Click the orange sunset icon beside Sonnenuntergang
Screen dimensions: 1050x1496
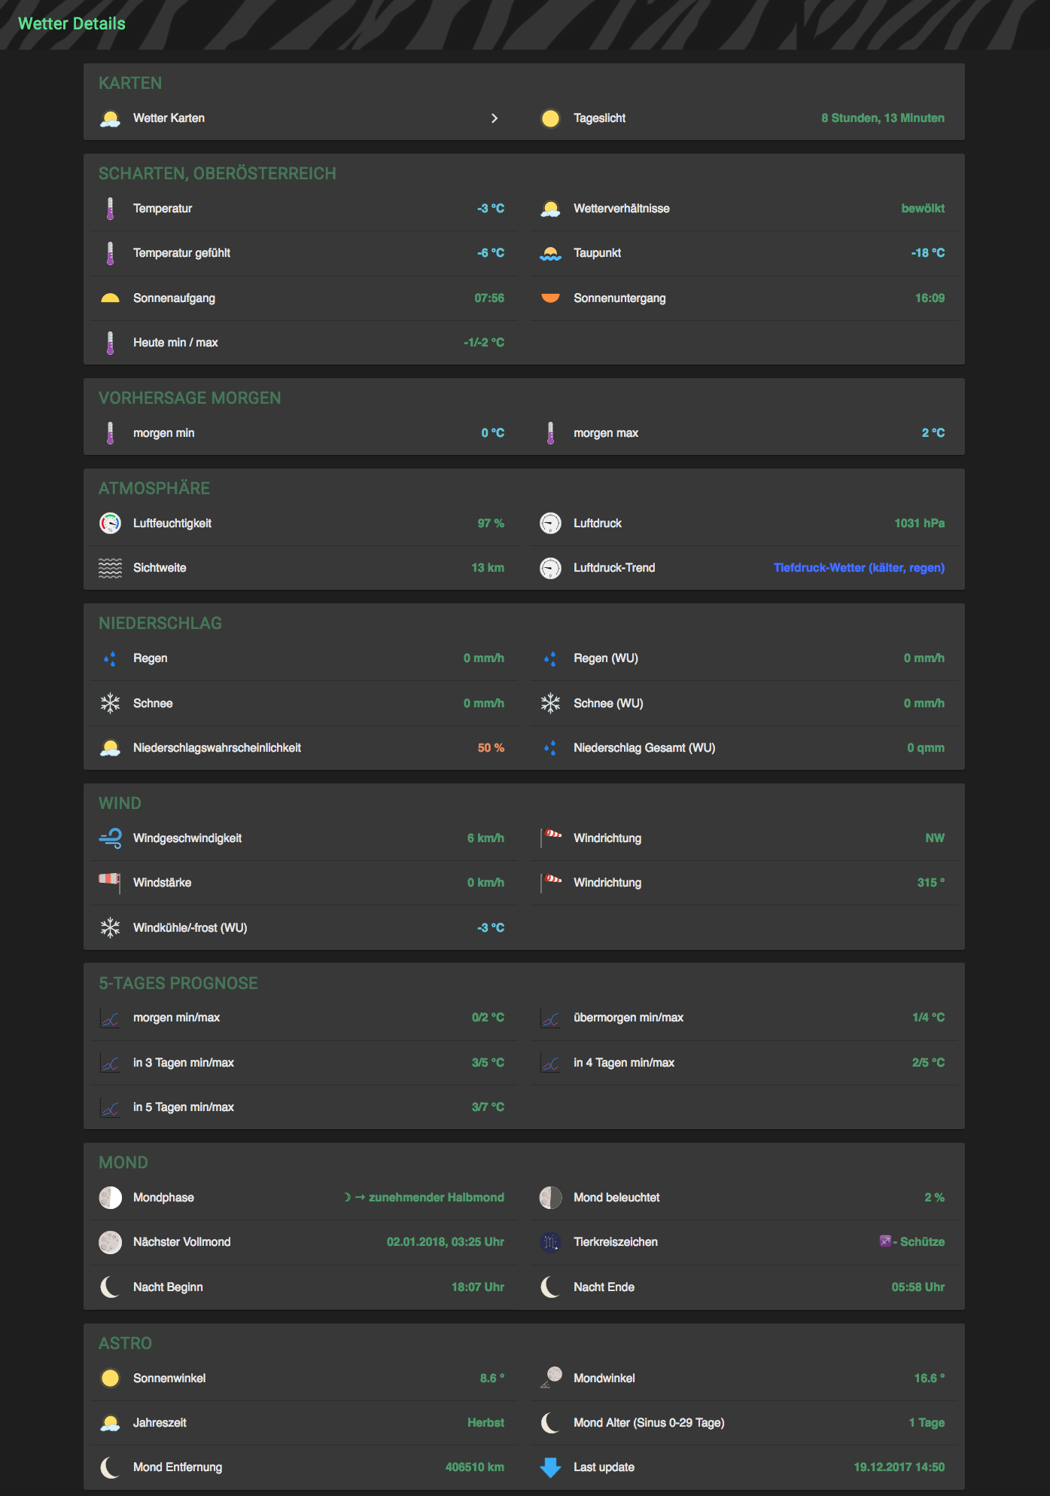click(x=550, y=298)
